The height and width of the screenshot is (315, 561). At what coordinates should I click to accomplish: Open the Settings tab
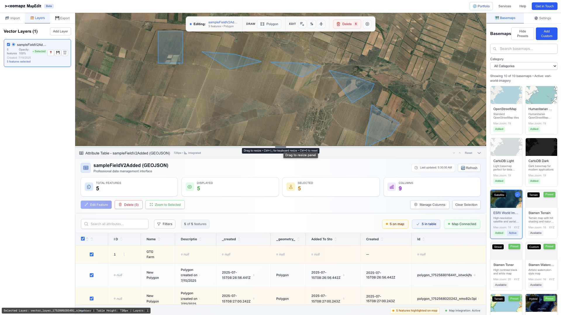click(542, 18)
